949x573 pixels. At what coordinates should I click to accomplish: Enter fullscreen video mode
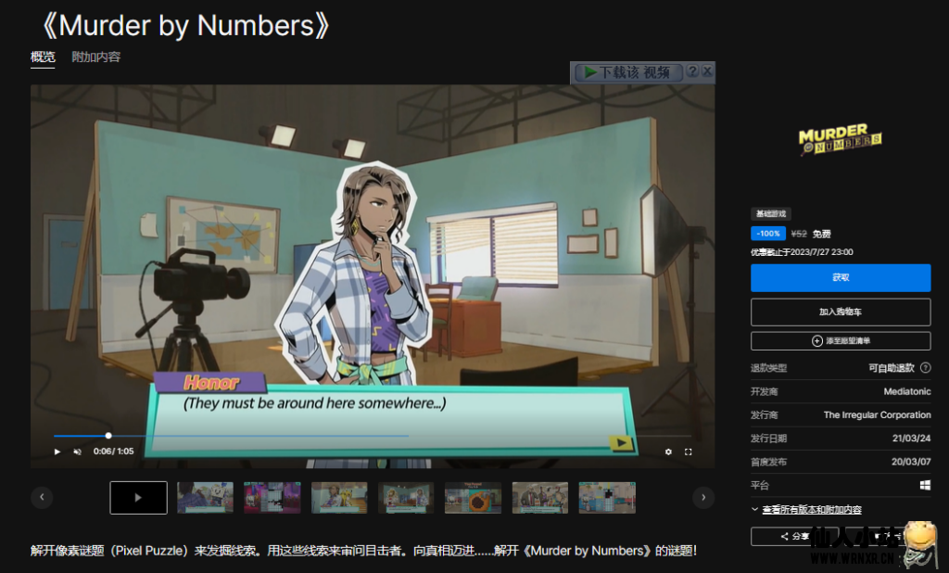click(689, 452)
